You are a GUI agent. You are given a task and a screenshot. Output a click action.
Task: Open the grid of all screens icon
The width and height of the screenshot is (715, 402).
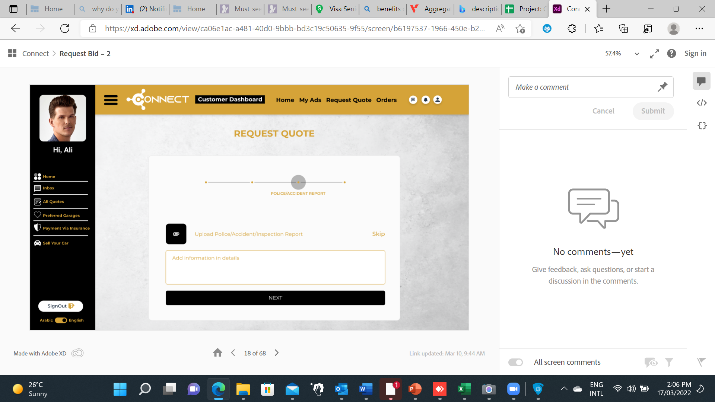(12, 54)
